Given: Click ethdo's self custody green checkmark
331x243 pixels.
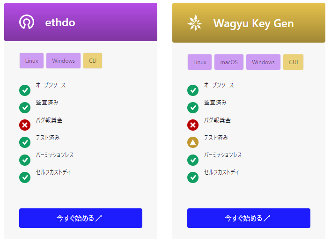Looking at the screenshot, I should [25, 177].
